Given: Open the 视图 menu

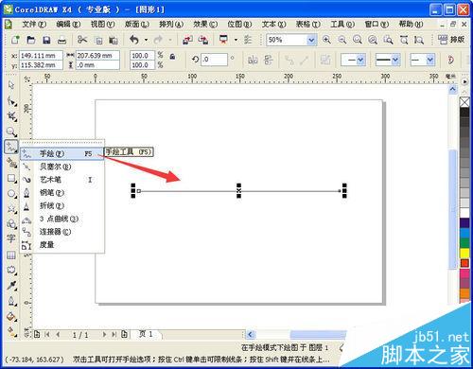Looking at the screenshot, I should [x=102, y=25].
